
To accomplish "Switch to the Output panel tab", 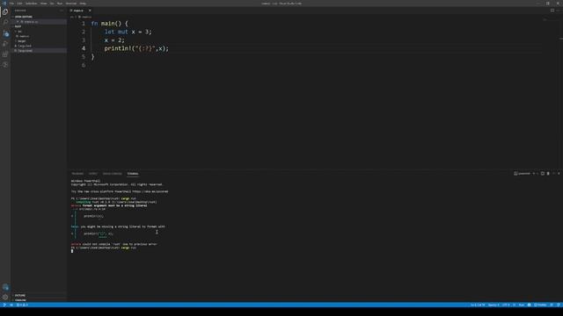I will tap(92, 174).
